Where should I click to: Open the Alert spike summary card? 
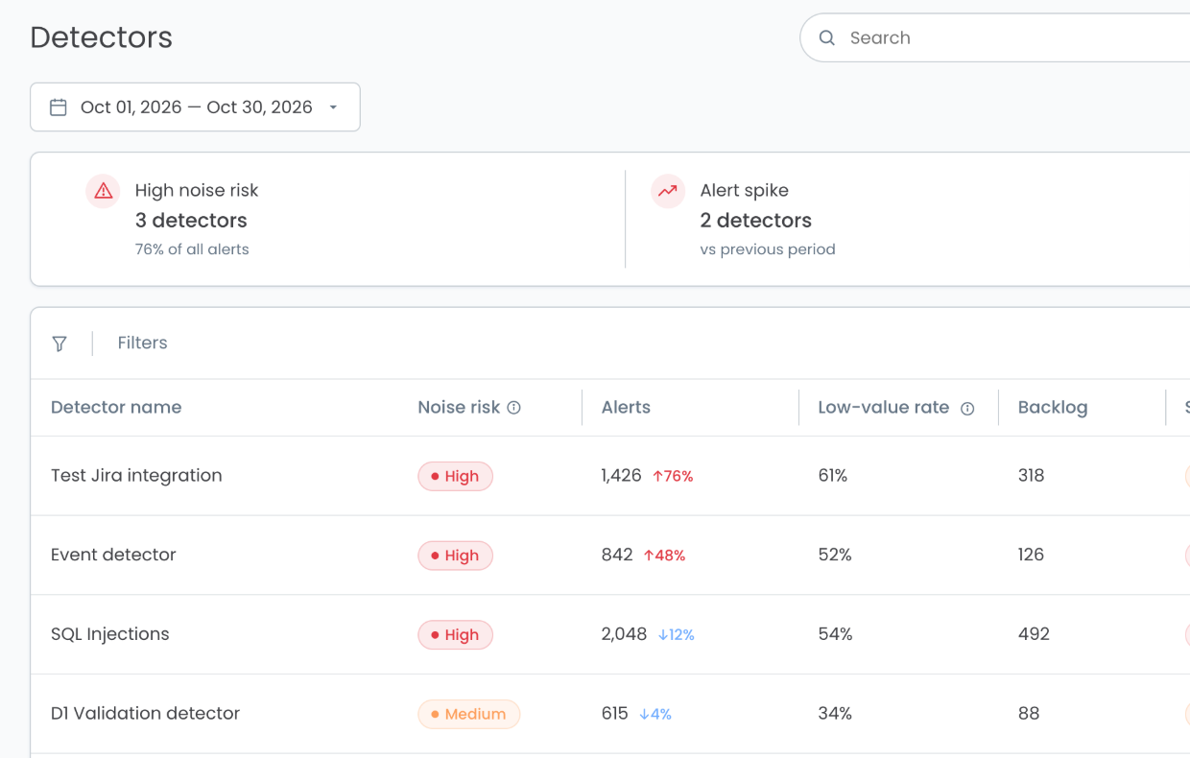(908, 220)
